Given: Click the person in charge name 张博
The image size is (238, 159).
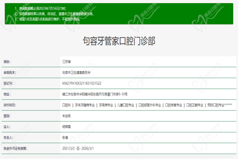Looking at the screenshot, I should point(65,138).
